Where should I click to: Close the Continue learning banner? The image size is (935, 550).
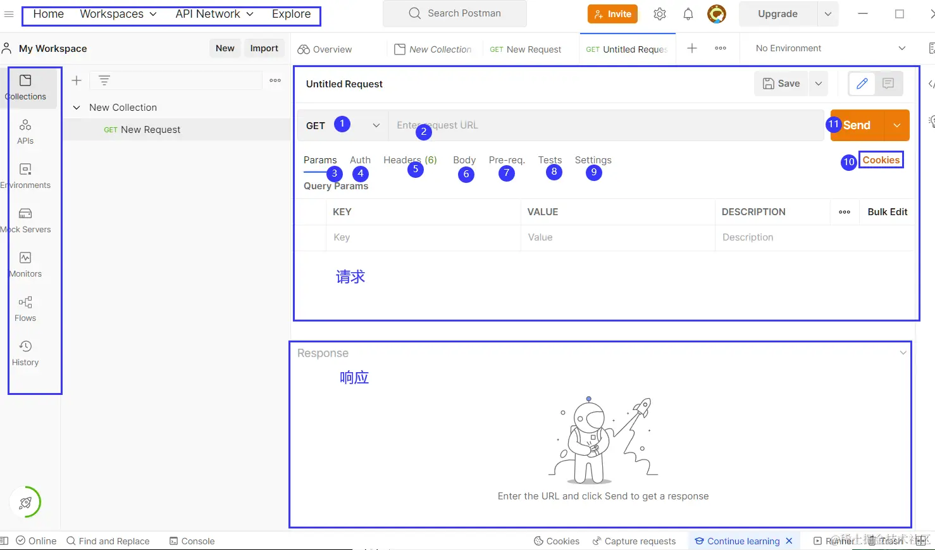789,541
